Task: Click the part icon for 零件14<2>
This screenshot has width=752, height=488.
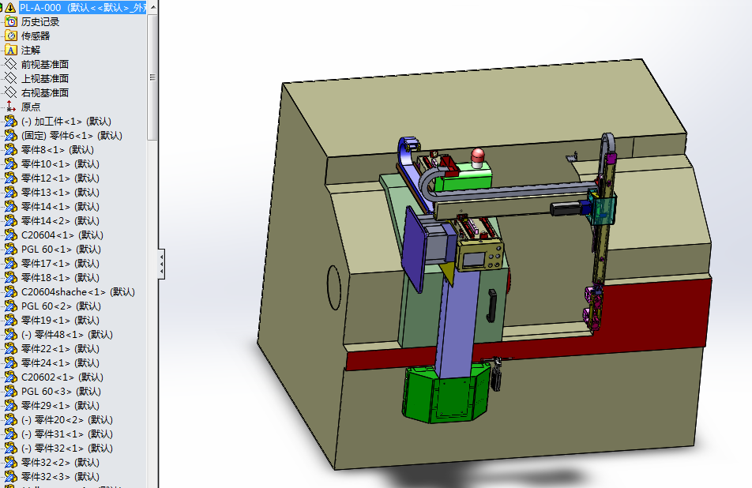Action: tap(10, 220)
